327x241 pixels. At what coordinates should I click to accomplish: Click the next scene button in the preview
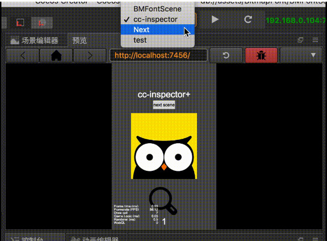point(164,105)
